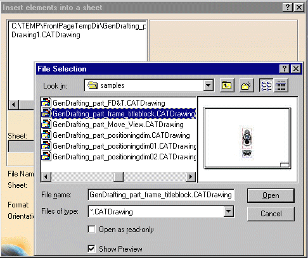
Task: Switch to details view
Action: pyautogui.click(x=281, y=85)
